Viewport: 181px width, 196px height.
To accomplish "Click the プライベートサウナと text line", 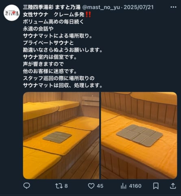I will coord(48,43).
